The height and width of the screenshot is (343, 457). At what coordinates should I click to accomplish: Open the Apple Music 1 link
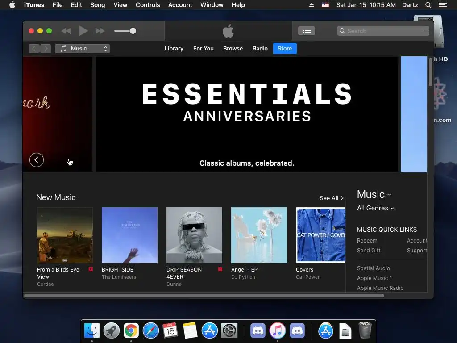pyautogui.click(x=374, y=278)
